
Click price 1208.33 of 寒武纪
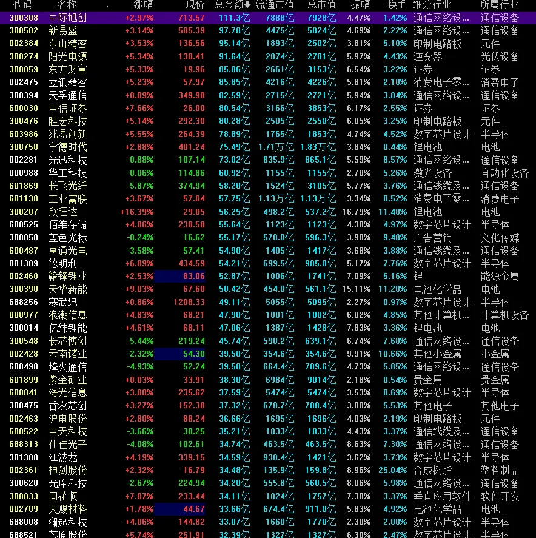click(x=189, y=302)
